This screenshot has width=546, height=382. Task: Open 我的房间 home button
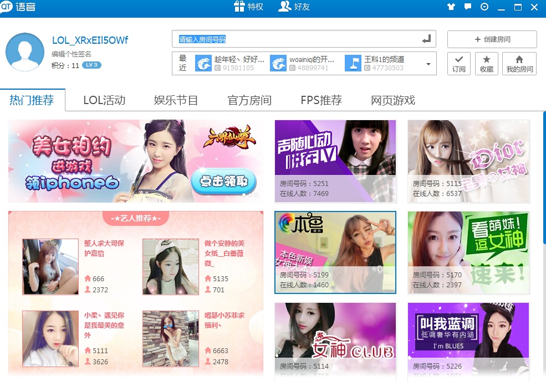click(519, 64)
